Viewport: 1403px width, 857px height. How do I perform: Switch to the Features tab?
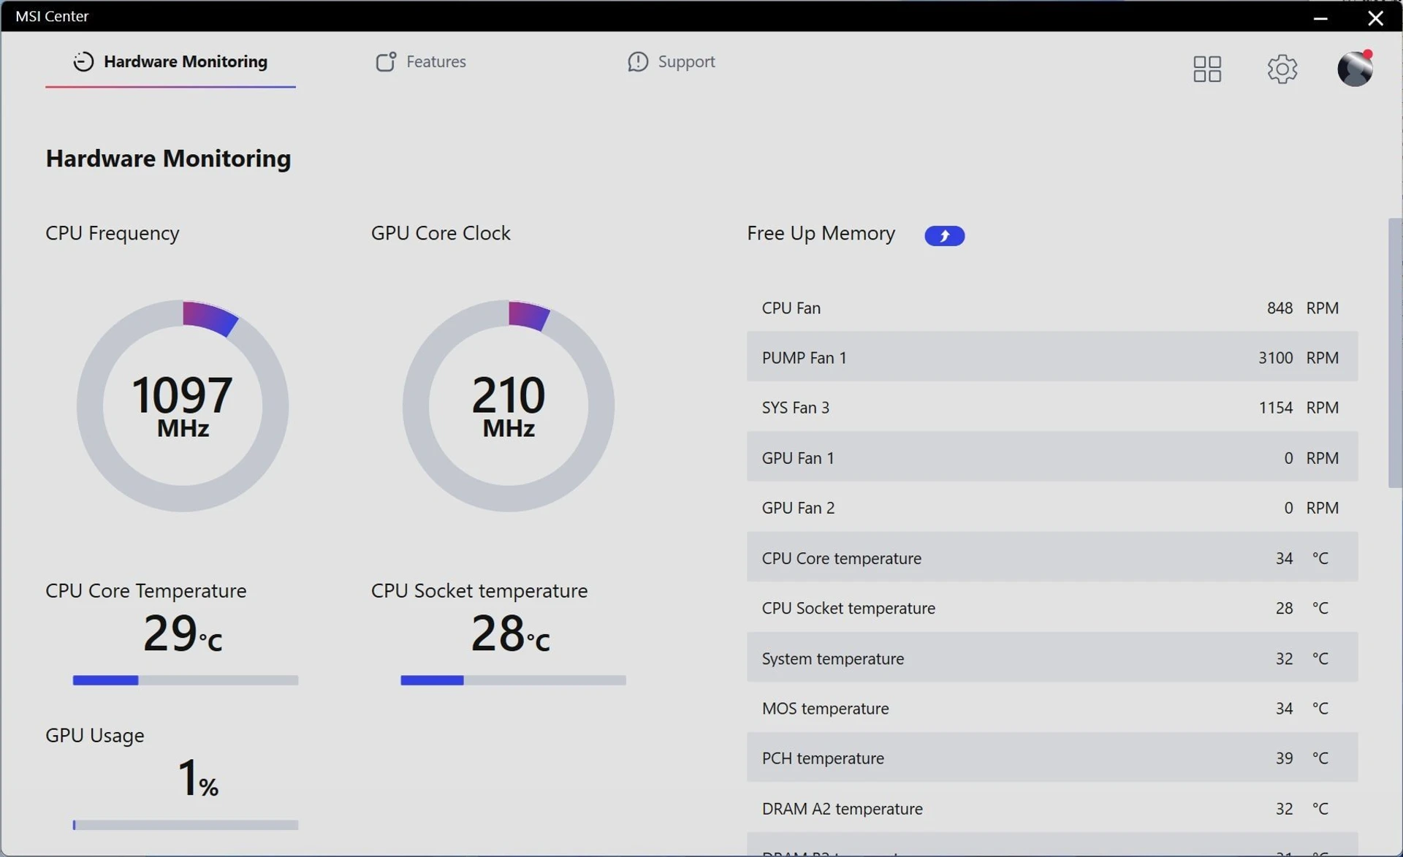[x=421, y=61]
